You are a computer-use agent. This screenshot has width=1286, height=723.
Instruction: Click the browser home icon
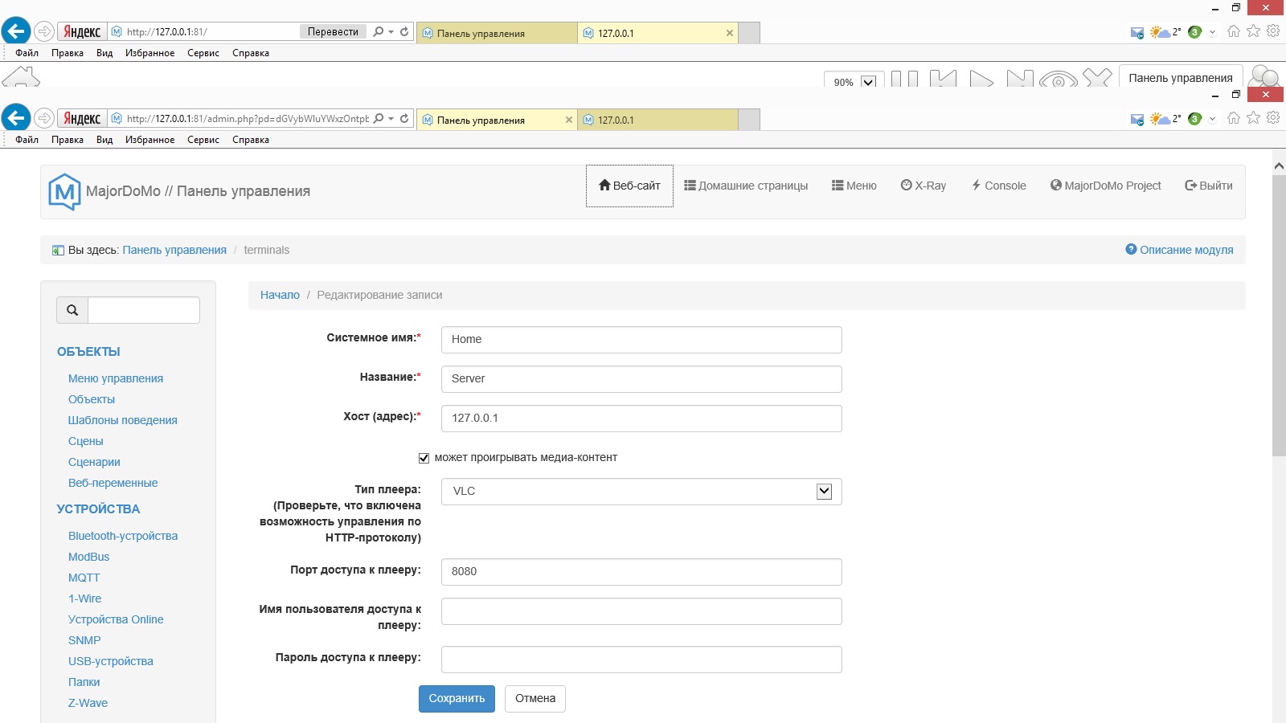point(1234,118)
